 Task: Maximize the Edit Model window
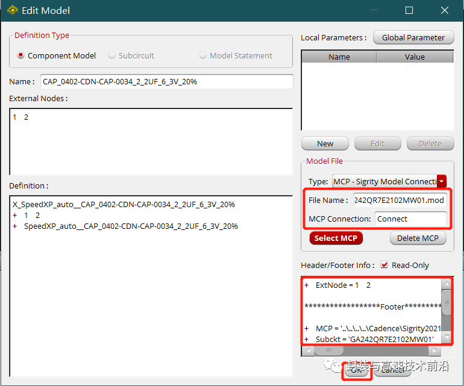[409, 10]
